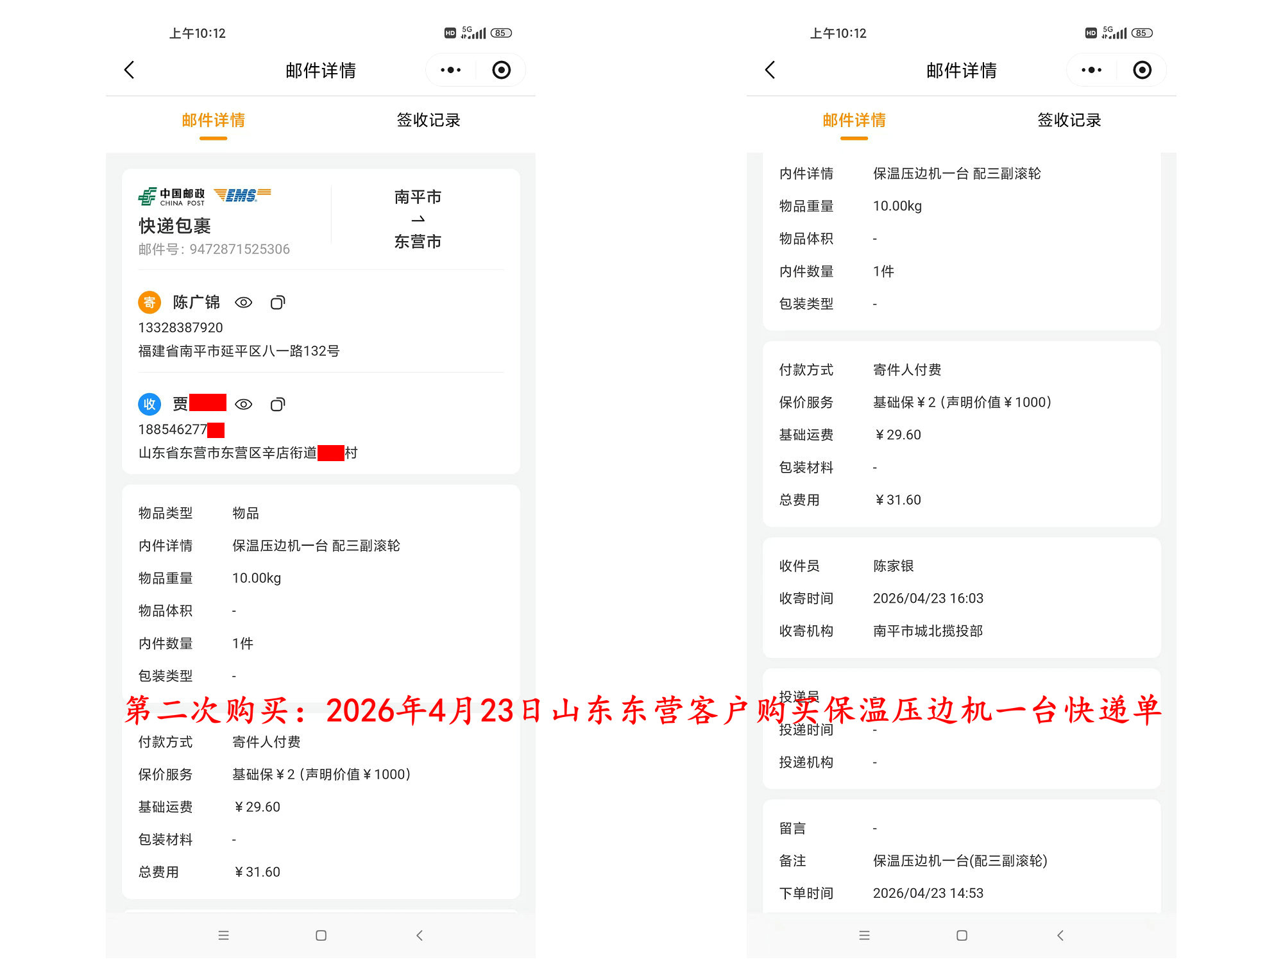The height and width of the screenshot is (962, 1283).
Task: Switch to the 签收记录 tab on left screen
Action: 429,120
